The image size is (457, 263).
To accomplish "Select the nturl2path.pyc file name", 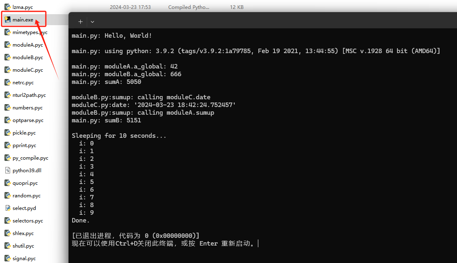I will pos(29,95).
